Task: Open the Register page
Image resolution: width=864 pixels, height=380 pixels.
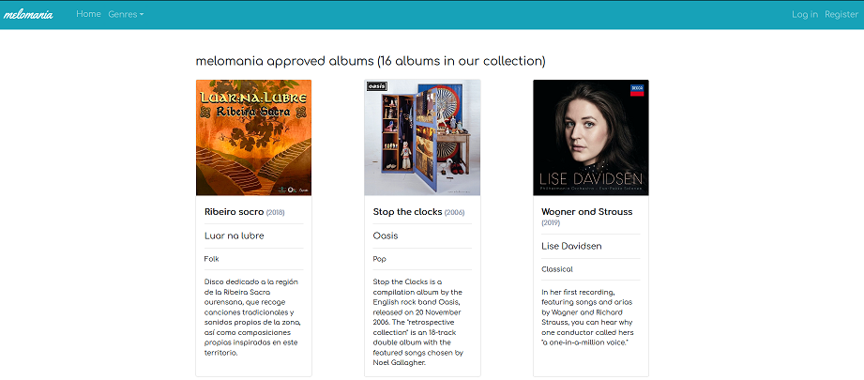Action: pos(841,15)
